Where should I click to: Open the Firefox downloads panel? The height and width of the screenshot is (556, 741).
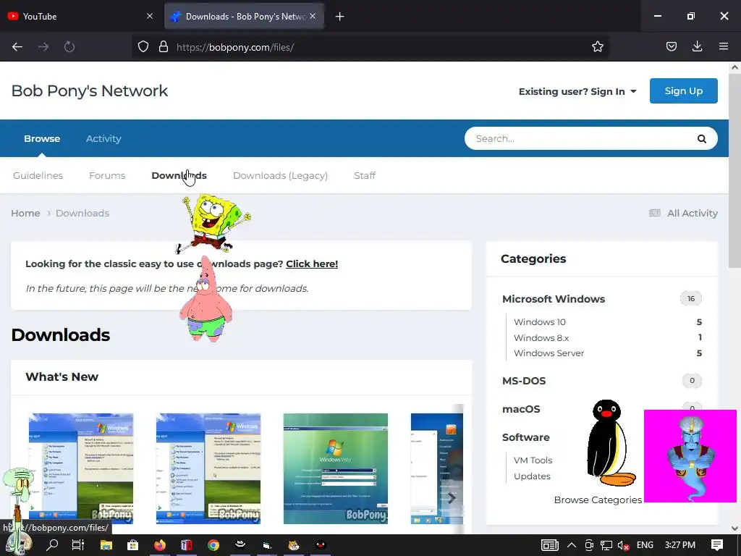pyautogui.click(x=697, y=47)
